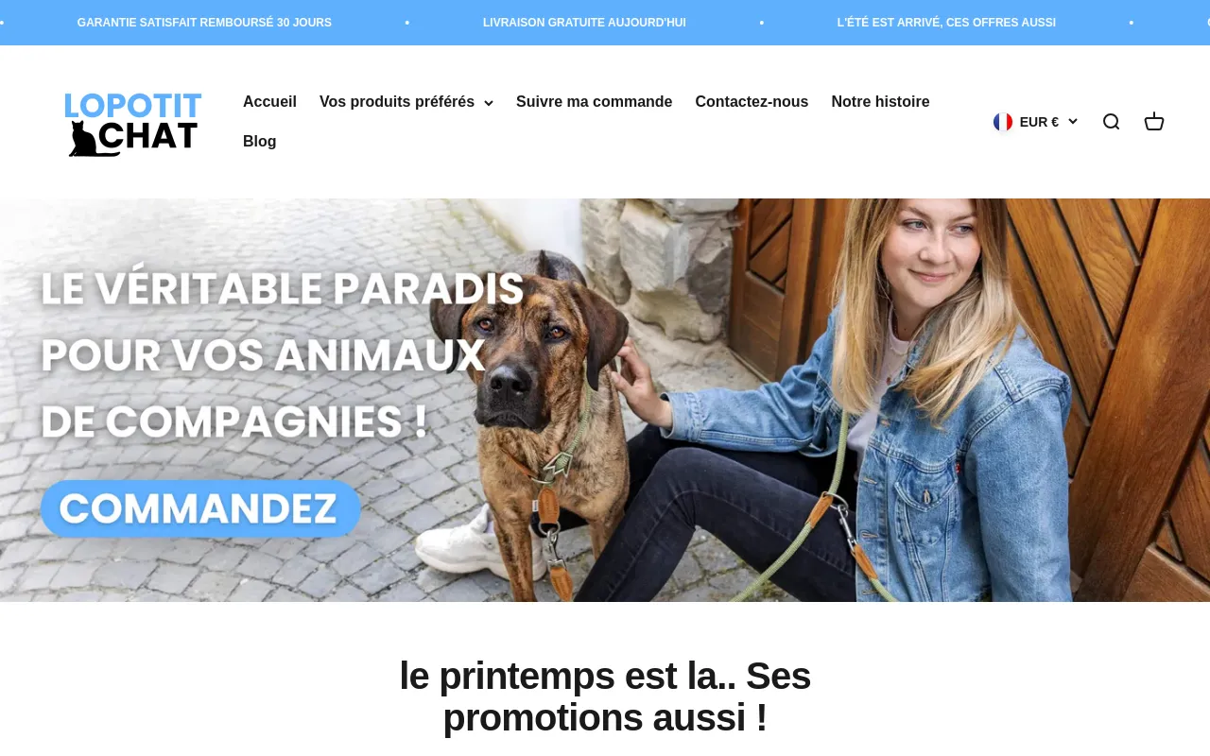This screenshot has width=1210, height=756.
Task: Click the L'été est arrivé announcement
Action: [x=946, y=23]
